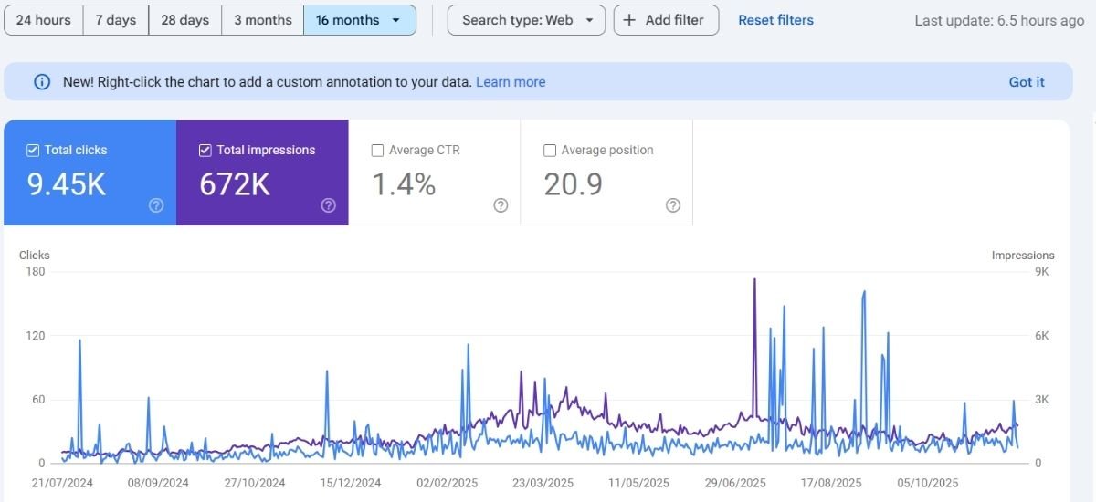Viewport: 1096px width, 502px height.
Task: Select the 3 months date range
Action: (262, 20)
